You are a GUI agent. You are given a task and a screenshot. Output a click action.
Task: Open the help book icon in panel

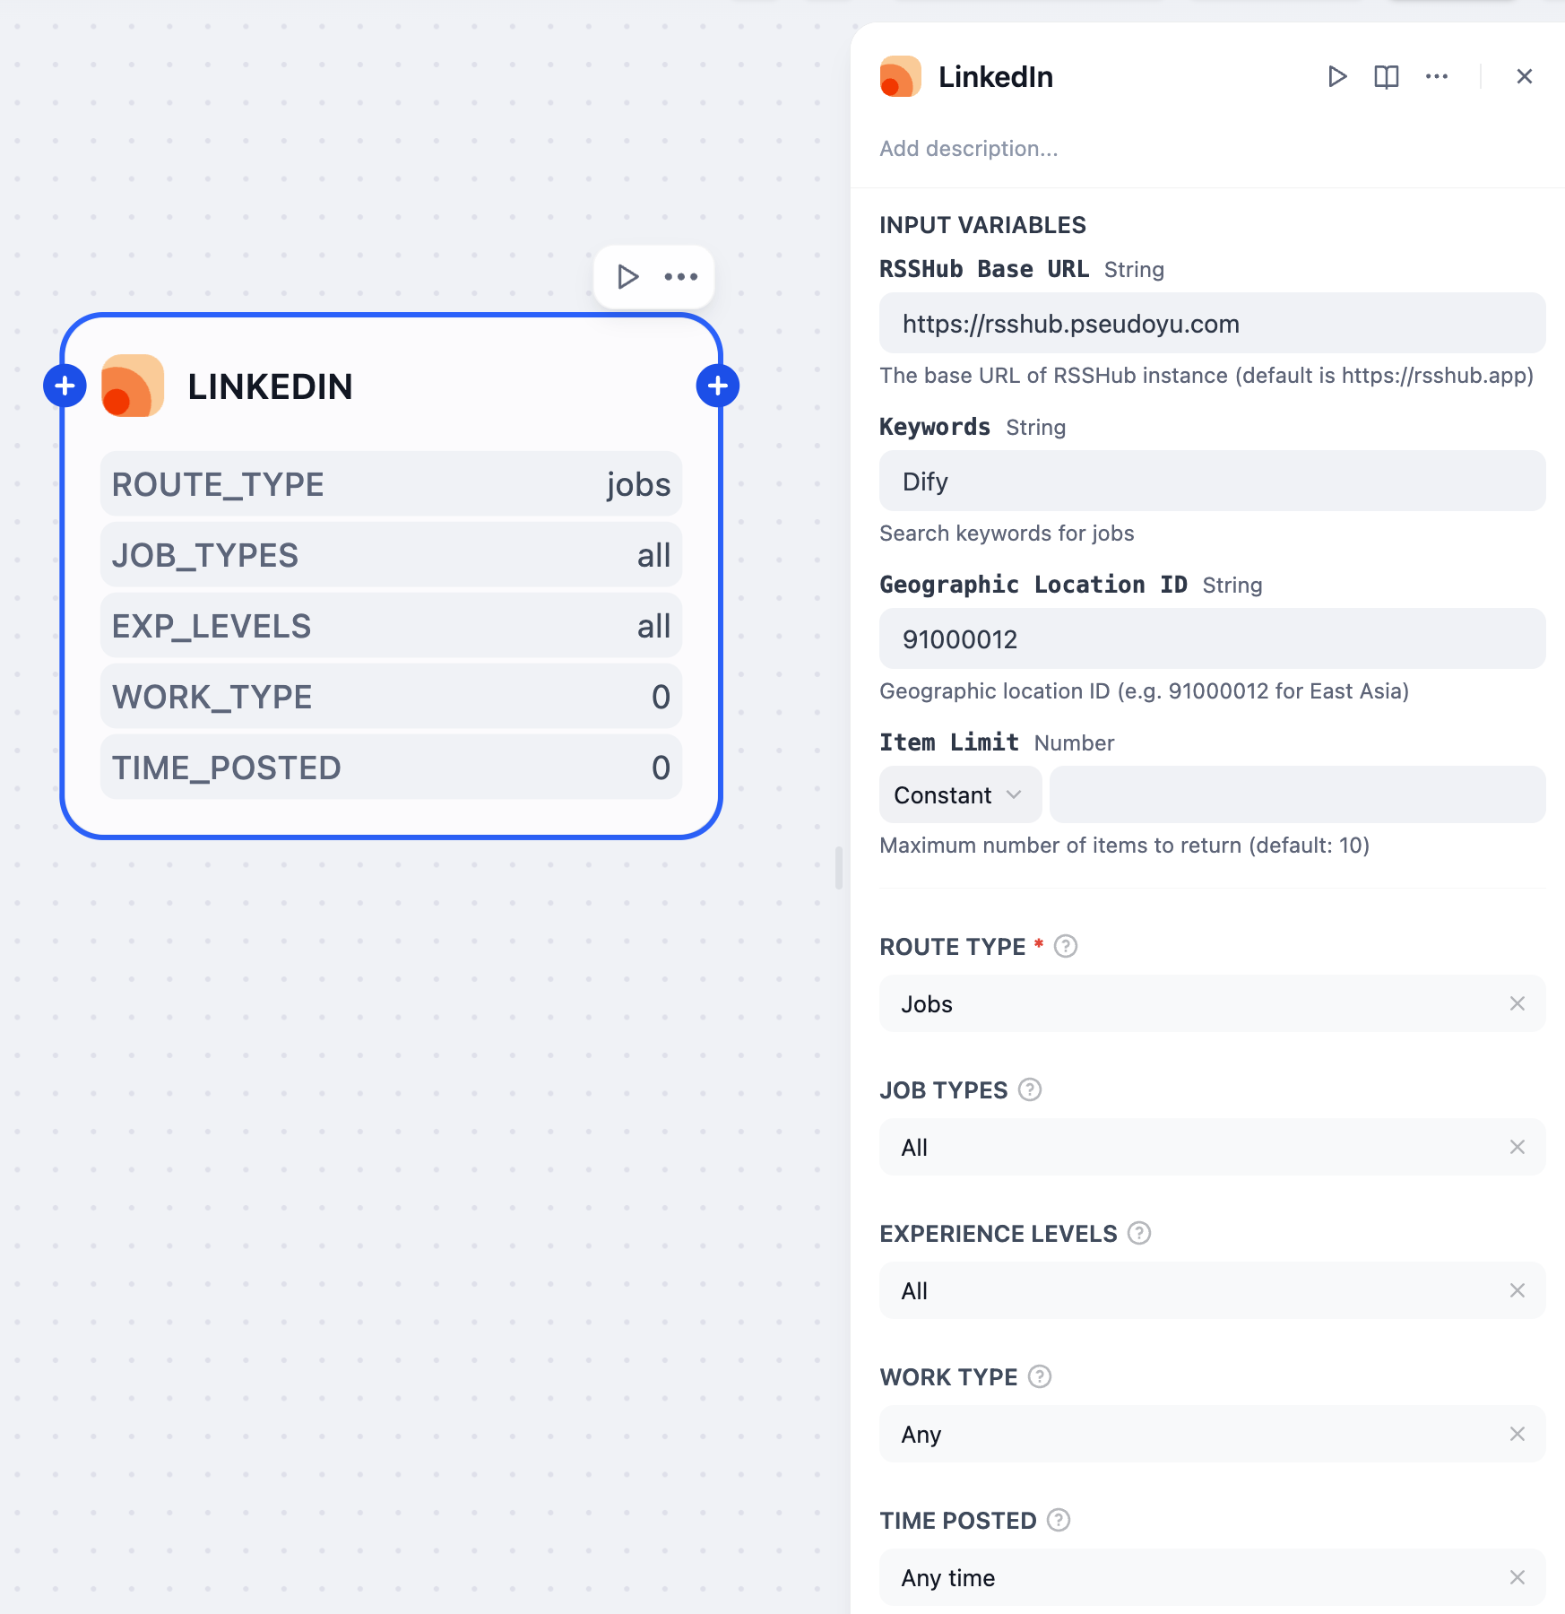point(1386,77)
